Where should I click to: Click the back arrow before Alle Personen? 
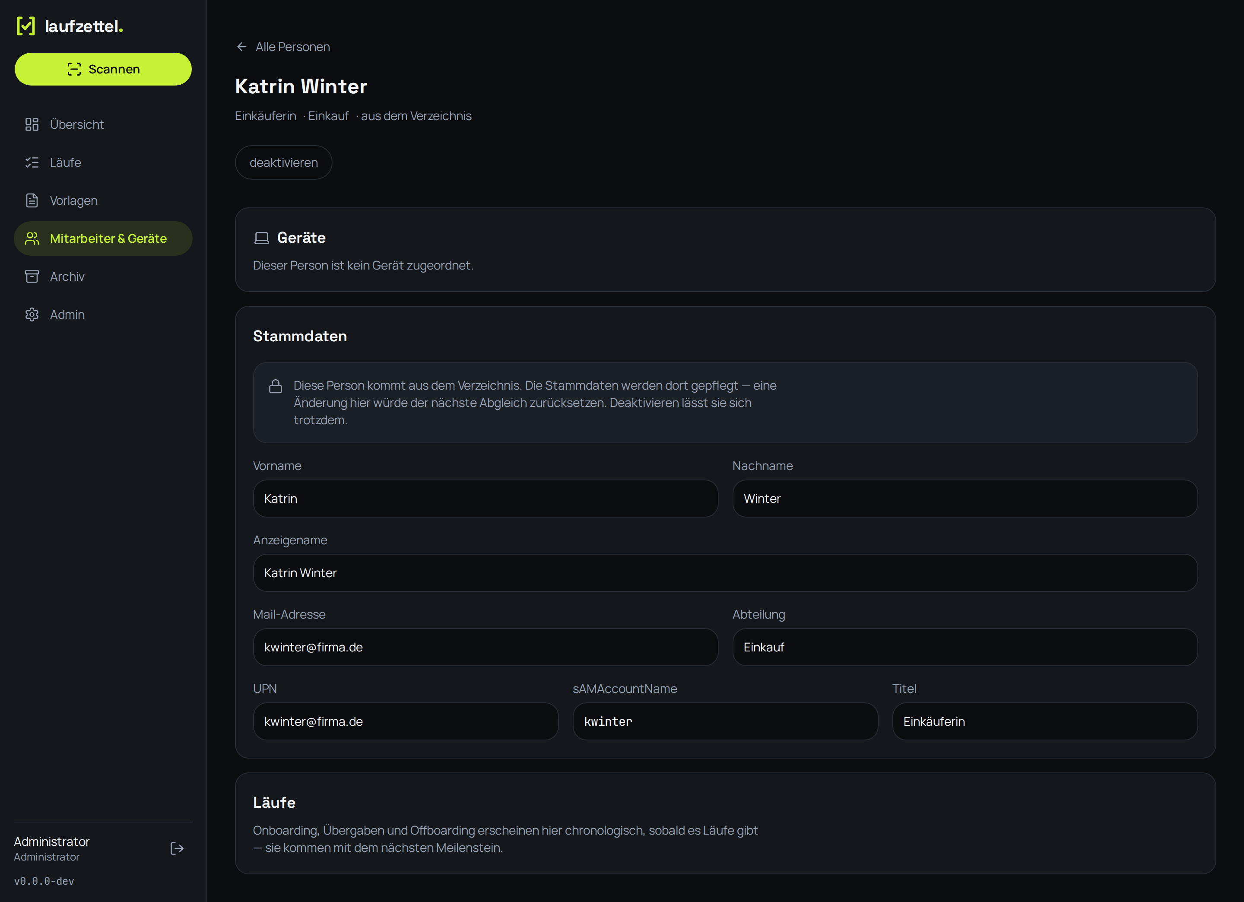point(241,47)
